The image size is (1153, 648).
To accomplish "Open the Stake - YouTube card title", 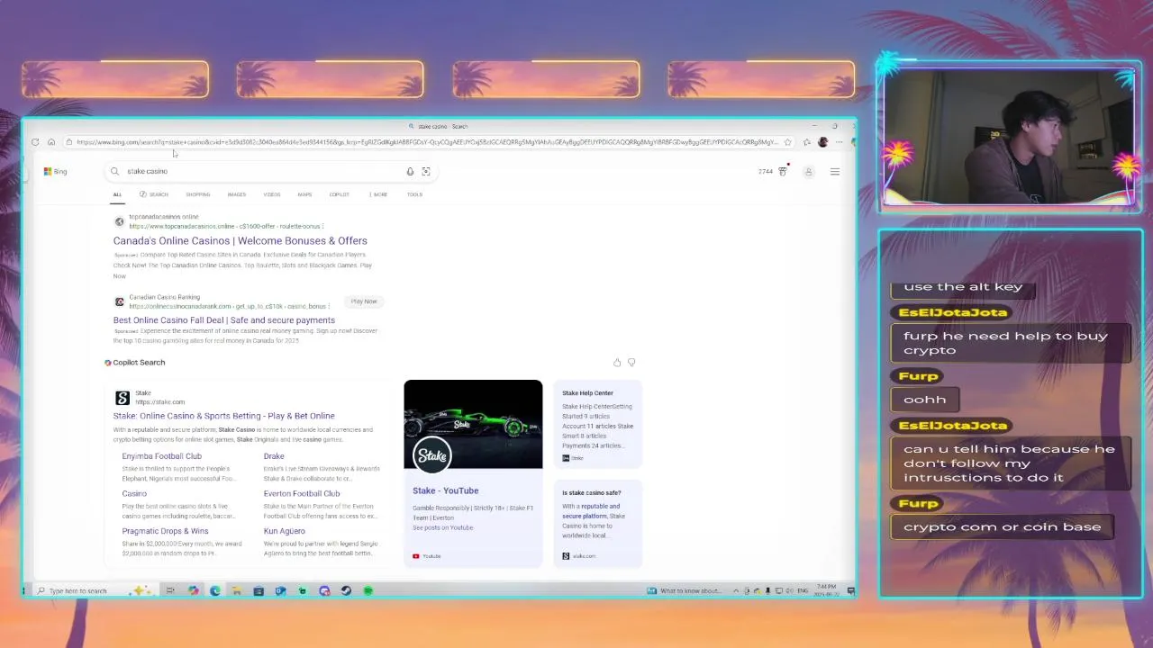I will tap(445, 490).
